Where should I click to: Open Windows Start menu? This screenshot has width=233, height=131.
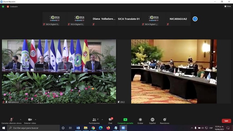(x=4, y=128)
